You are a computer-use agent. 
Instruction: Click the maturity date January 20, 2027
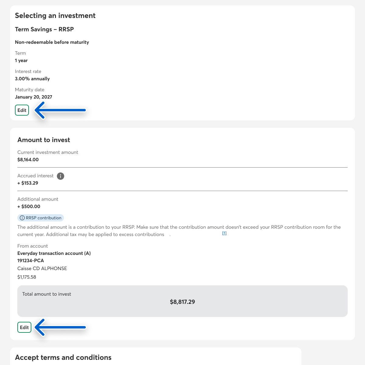[33, 97]
